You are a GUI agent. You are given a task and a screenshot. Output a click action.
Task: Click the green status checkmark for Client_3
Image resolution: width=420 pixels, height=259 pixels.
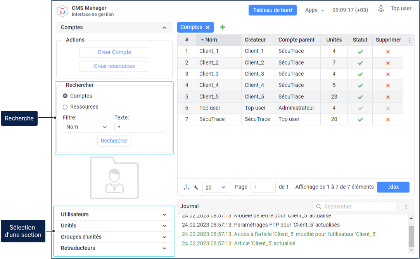pyautogui.click(x=360, y=74)
